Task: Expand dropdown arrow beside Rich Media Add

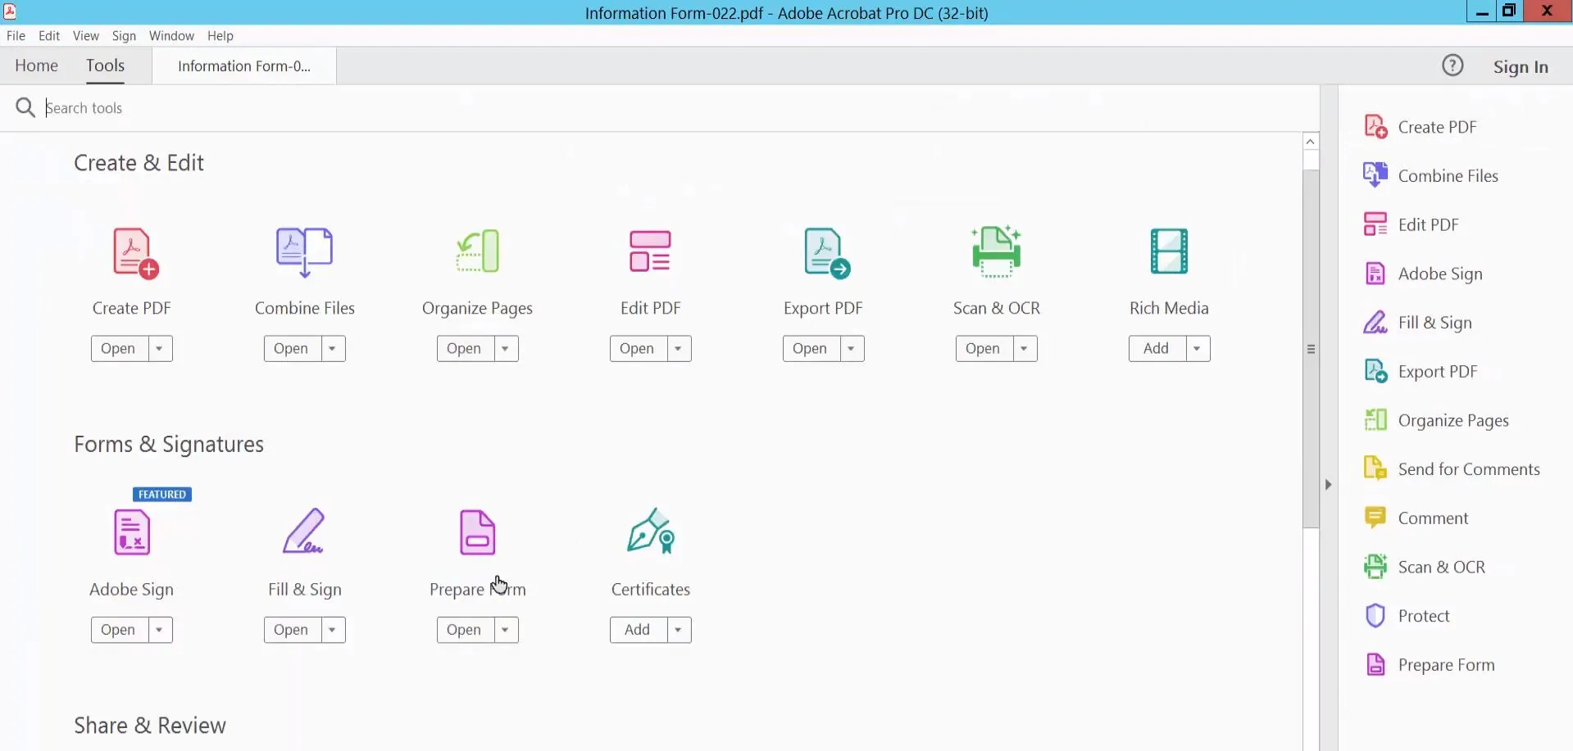Action: 1197,349
